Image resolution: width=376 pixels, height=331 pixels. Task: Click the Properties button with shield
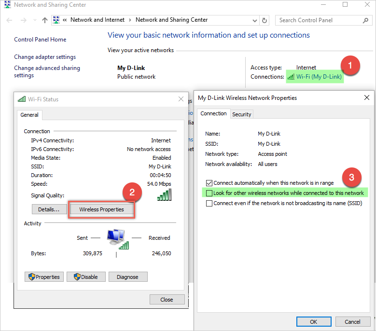pos(44,277)
